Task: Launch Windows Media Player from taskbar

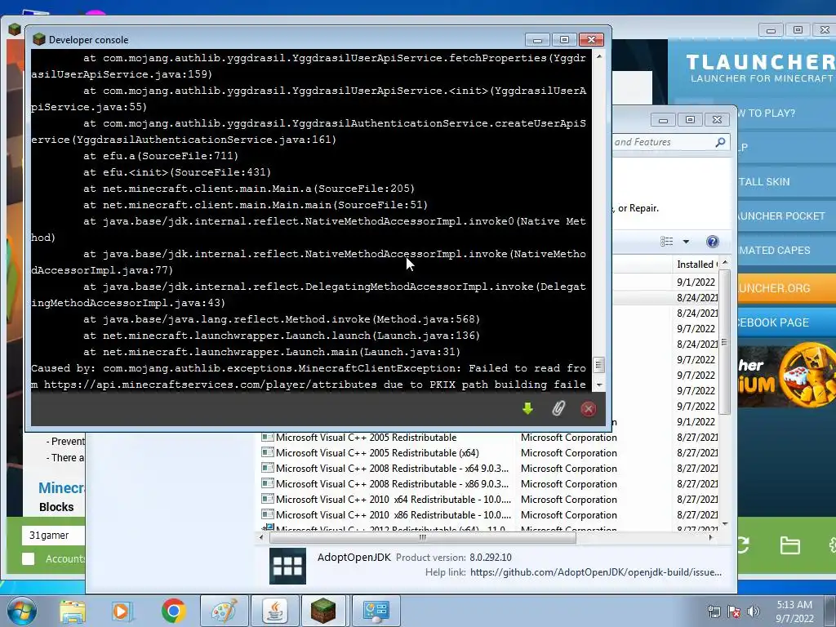Action: pyautogui.click(x=122, y=611)
